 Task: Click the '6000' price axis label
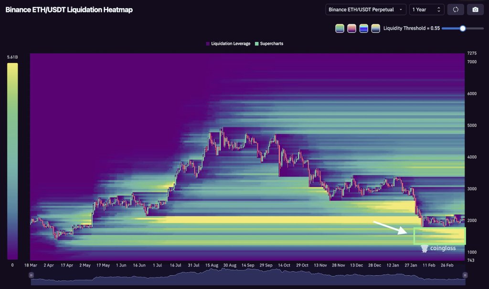pyautogui.click(x=472, y=93)
